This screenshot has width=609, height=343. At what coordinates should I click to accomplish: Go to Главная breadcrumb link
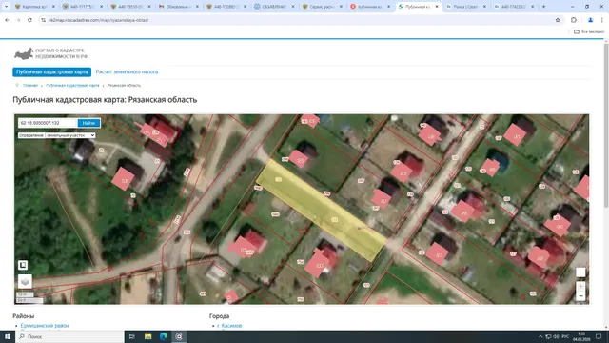(x=30, y=85)
